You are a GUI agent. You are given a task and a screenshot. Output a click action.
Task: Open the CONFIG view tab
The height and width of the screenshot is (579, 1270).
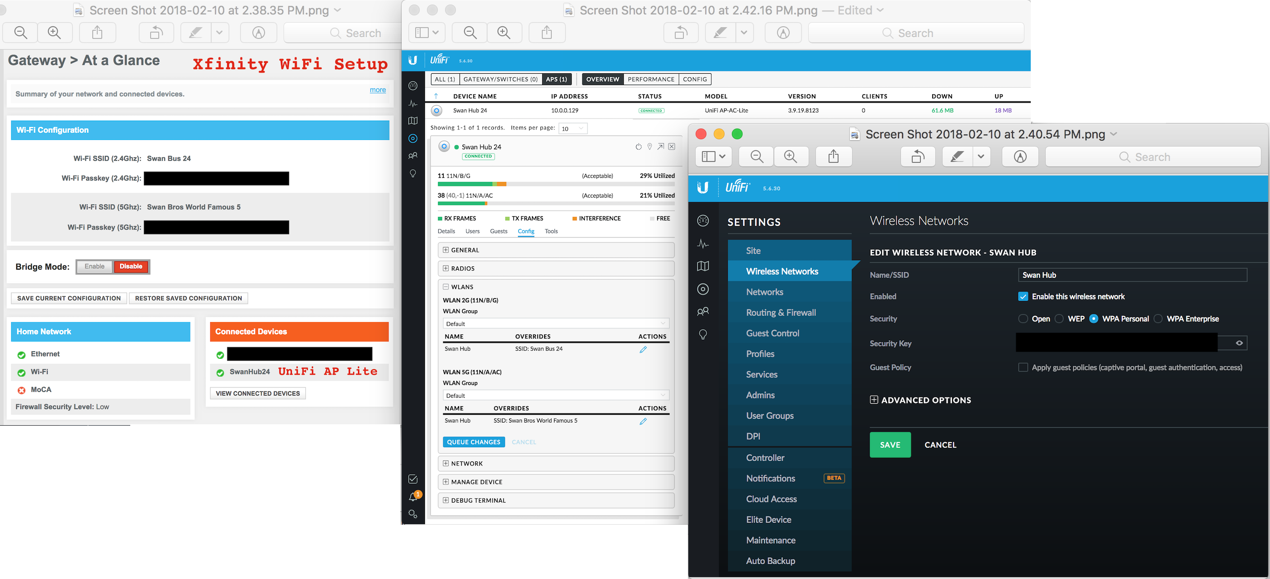(x=695, y=79)
